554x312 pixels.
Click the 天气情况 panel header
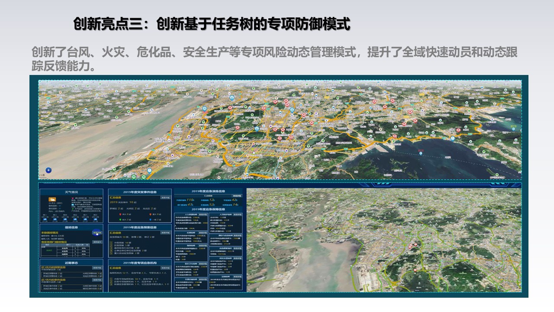(x=71, y=192)
